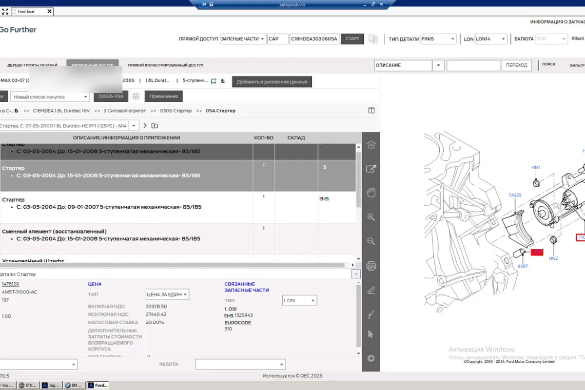Click the folder icon next to the section dropdown
This screenshot has width=585, height=390.
[x=155, y=125]
